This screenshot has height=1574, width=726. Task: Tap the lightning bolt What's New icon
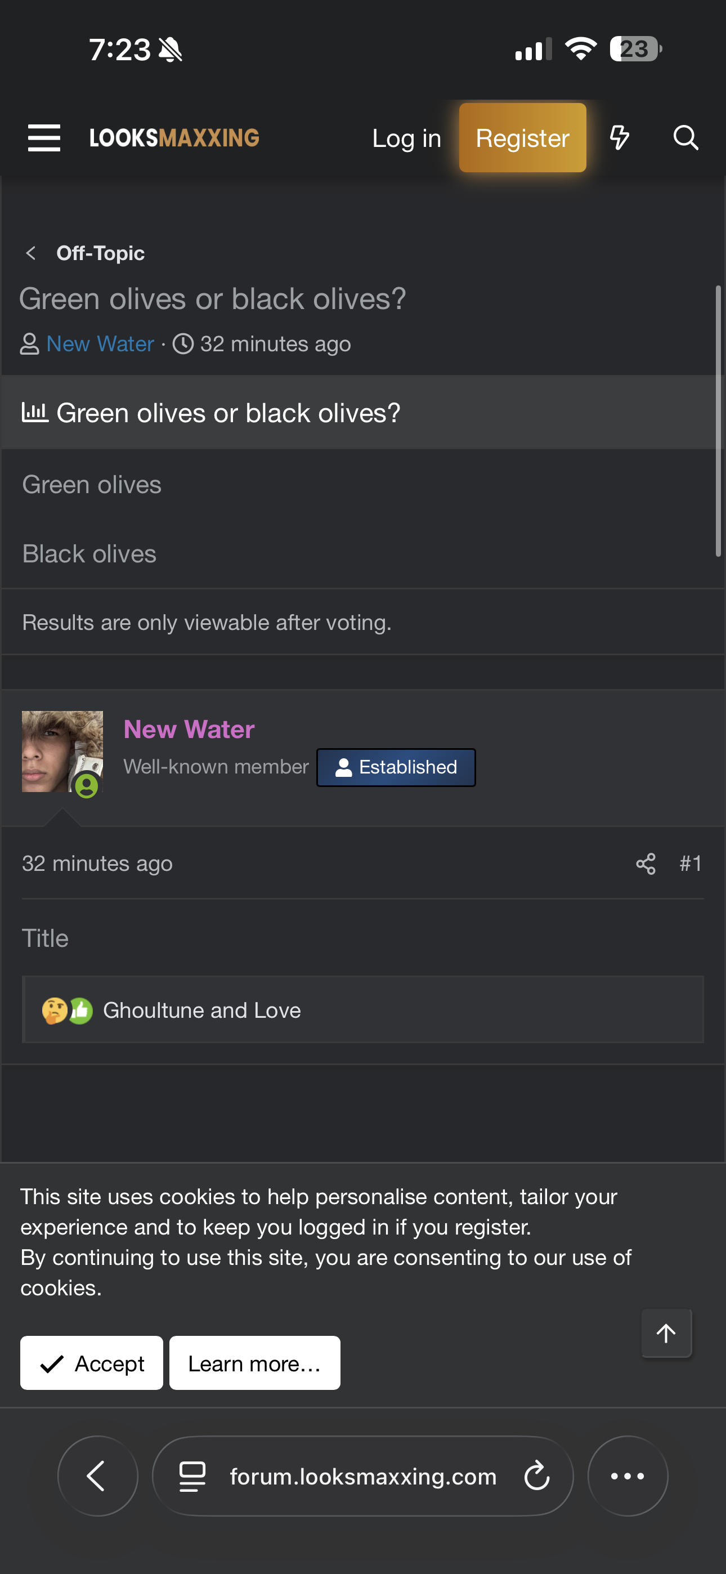(619, 138)
